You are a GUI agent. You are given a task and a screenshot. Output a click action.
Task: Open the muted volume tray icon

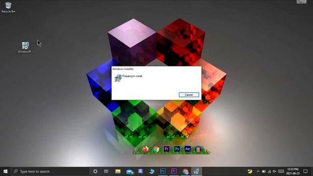click(x=274, y=172)
